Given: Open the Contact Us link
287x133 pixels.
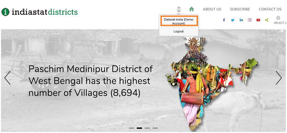Looking at the screenshot, I should [270, 9].
